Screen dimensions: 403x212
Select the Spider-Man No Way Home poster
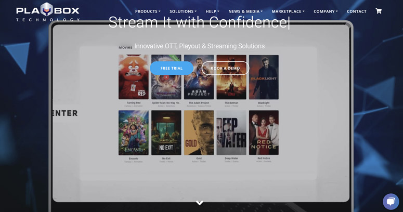pos(166,77)
